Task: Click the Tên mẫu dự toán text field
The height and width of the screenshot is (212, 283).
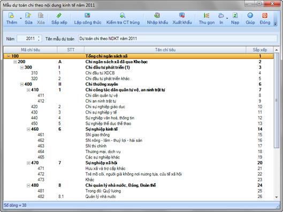Action: 178,39
